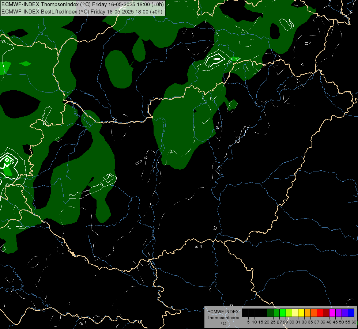Click the legend tick label '39'
Image resolution: width=358 pixels, height=329 pixels.
323,322
